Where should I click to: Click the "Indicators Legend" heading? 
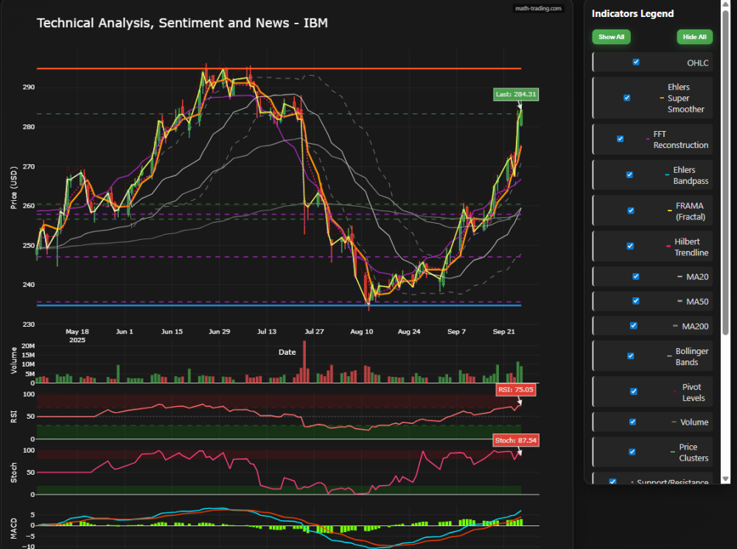click(632, 13)
